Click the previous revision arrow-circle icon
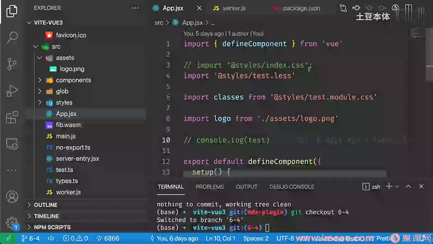Viewport: 433px width, 244px height. (x=356, y=8)
